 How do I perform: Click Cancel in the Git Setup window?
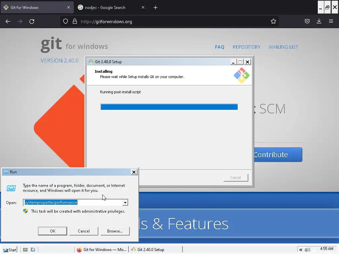(x=236, y=178)
